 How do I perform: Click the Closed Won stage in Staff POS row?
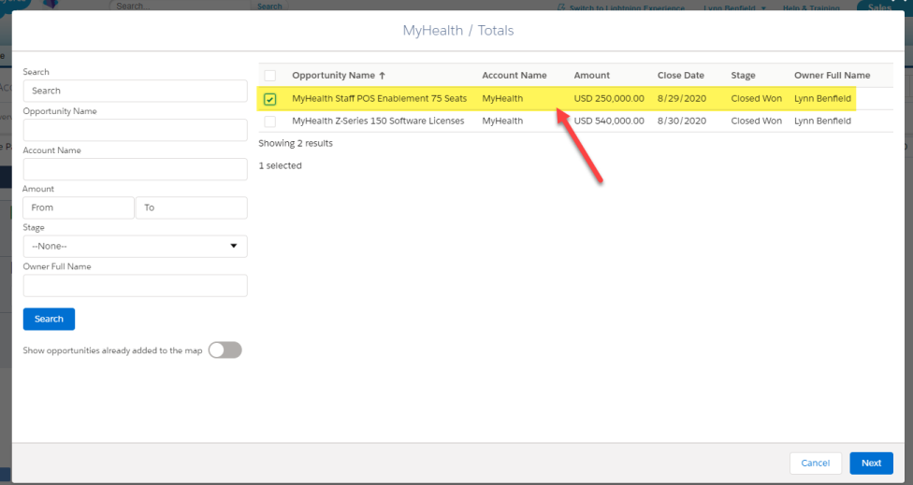point(757,99)
